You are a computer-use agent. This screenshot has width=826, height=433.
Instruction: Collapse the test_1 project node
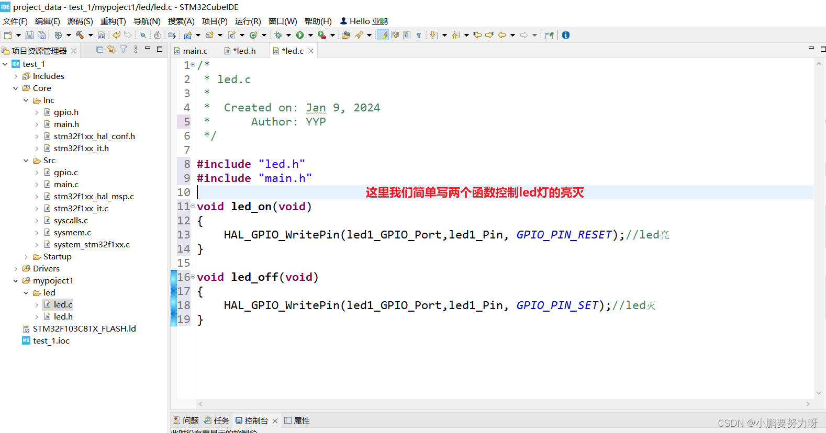pos(5,64)
